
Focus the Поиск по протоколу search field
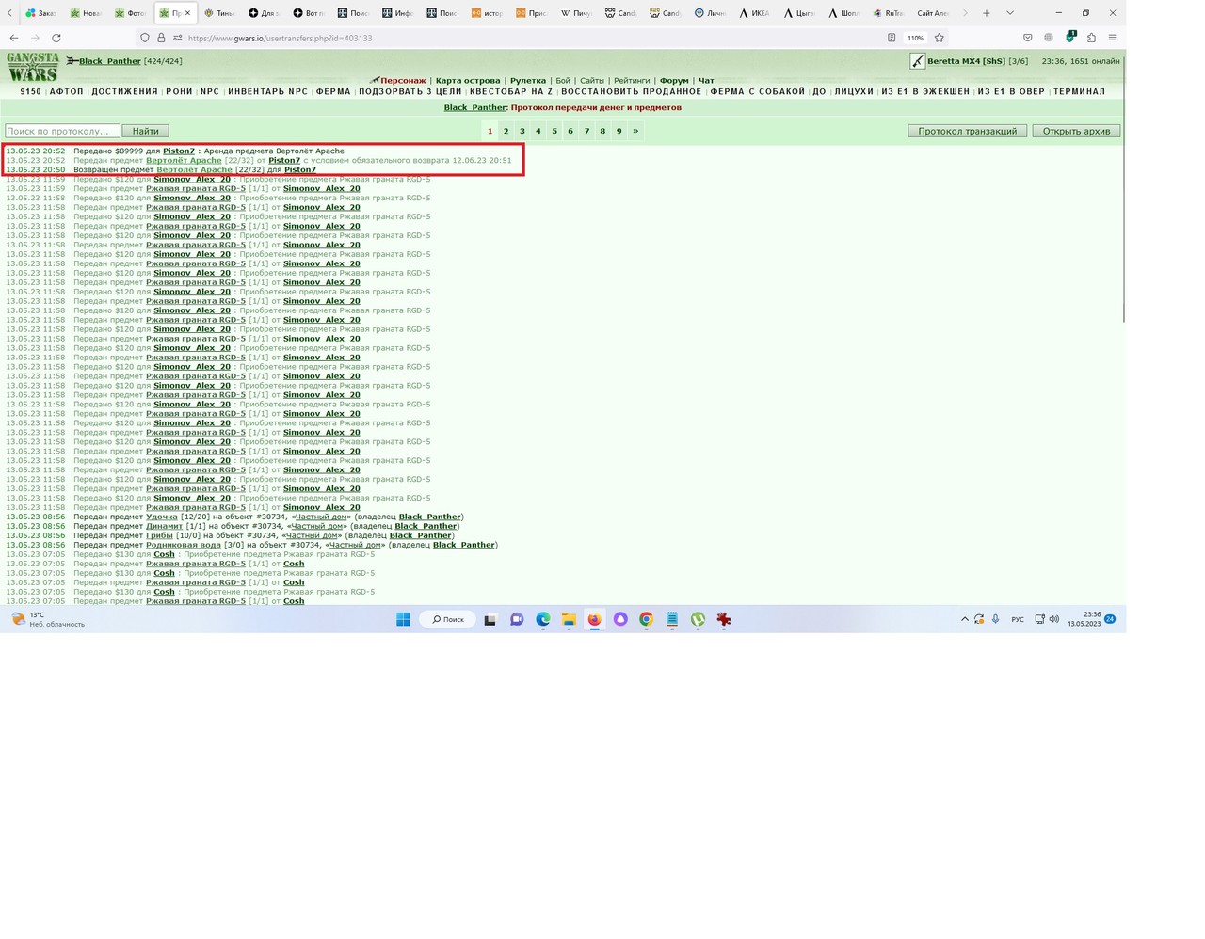point(62,131)
